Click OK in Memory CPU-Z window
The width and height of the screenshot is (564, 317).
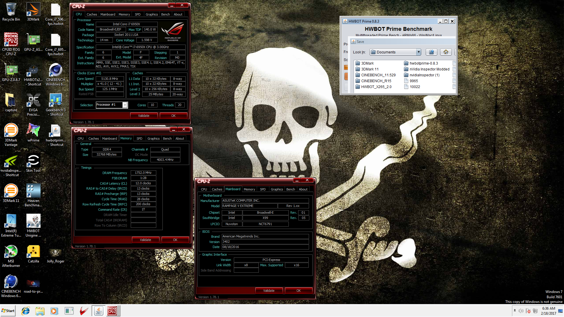coord(175,240)
